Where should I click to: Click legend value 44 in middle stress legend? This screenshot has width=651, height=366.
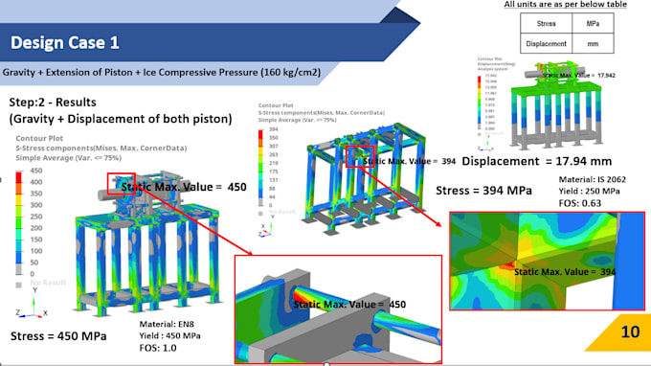[272, 197]
